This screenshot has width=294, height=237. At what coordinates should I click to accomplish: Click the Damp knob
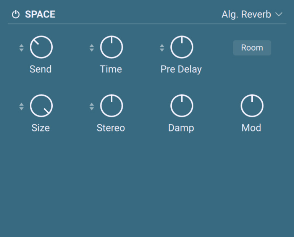coord(182,106)
